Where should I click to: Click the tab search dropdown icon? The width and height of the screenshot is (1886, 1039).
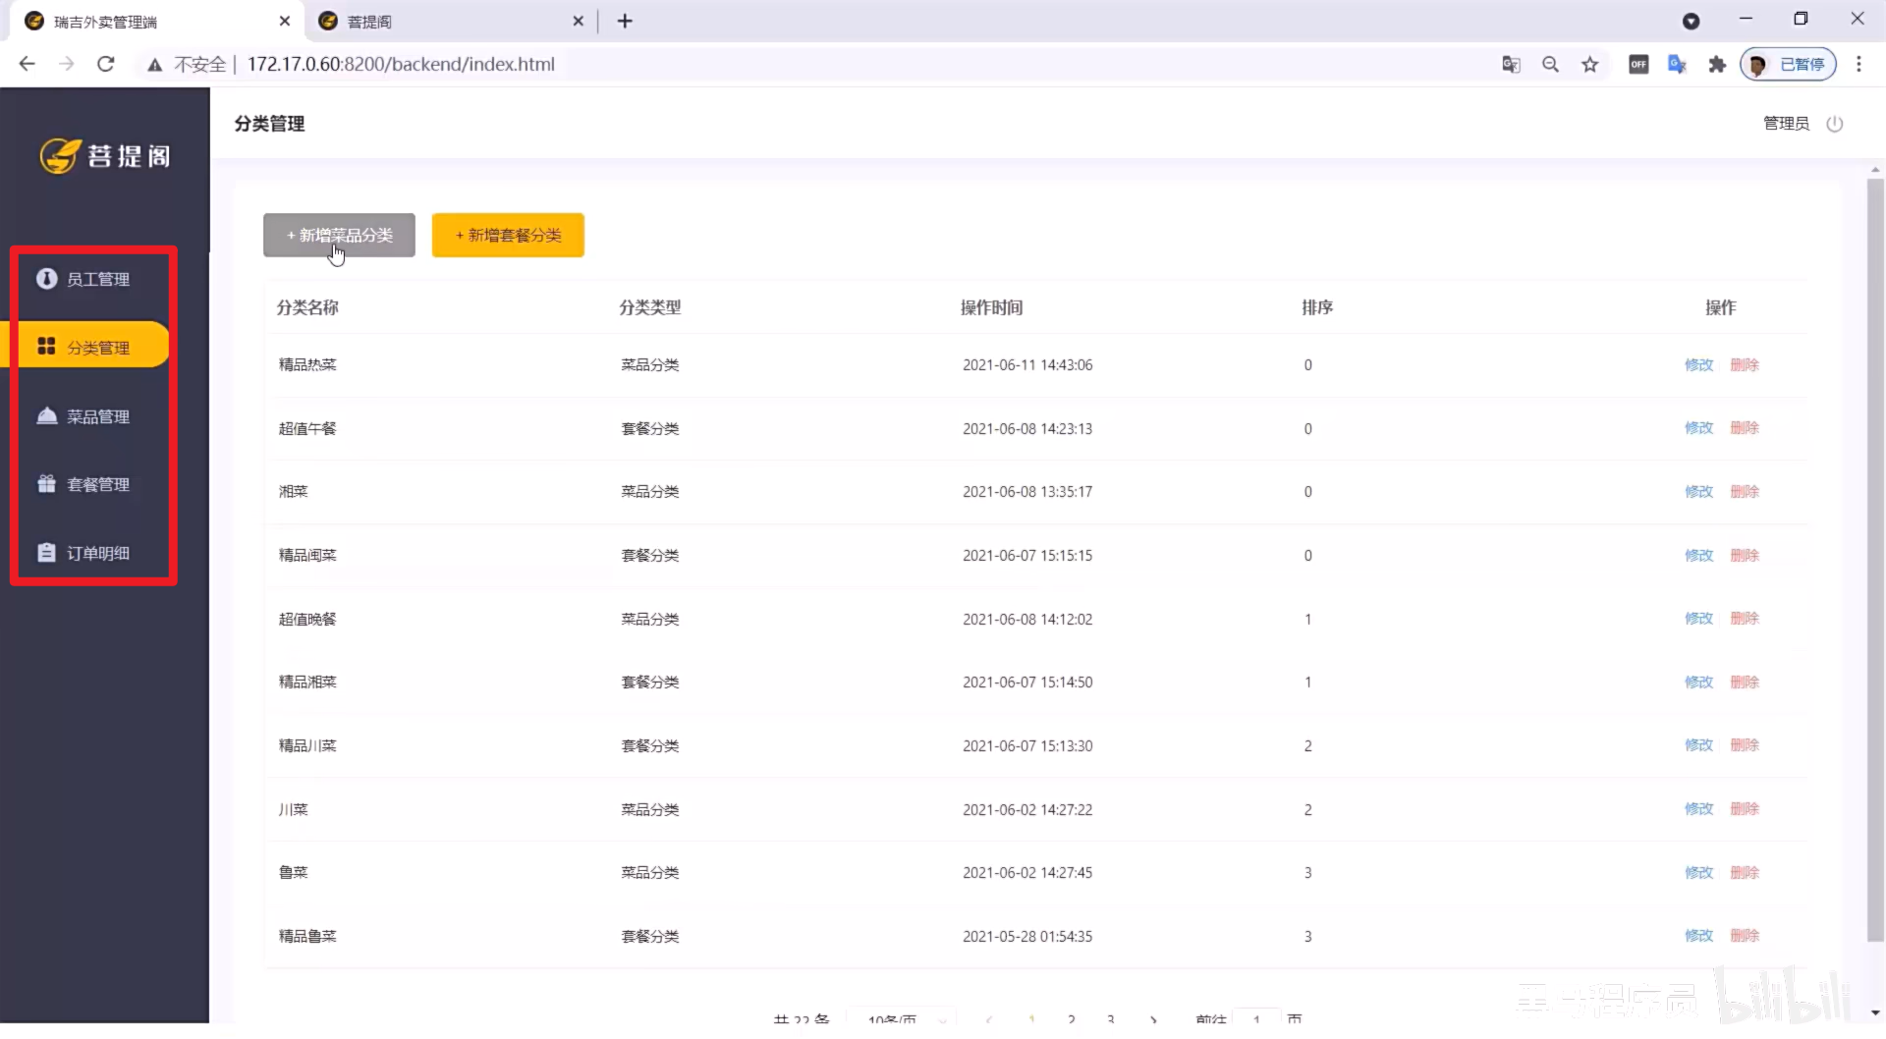(x=1691, y=21)
